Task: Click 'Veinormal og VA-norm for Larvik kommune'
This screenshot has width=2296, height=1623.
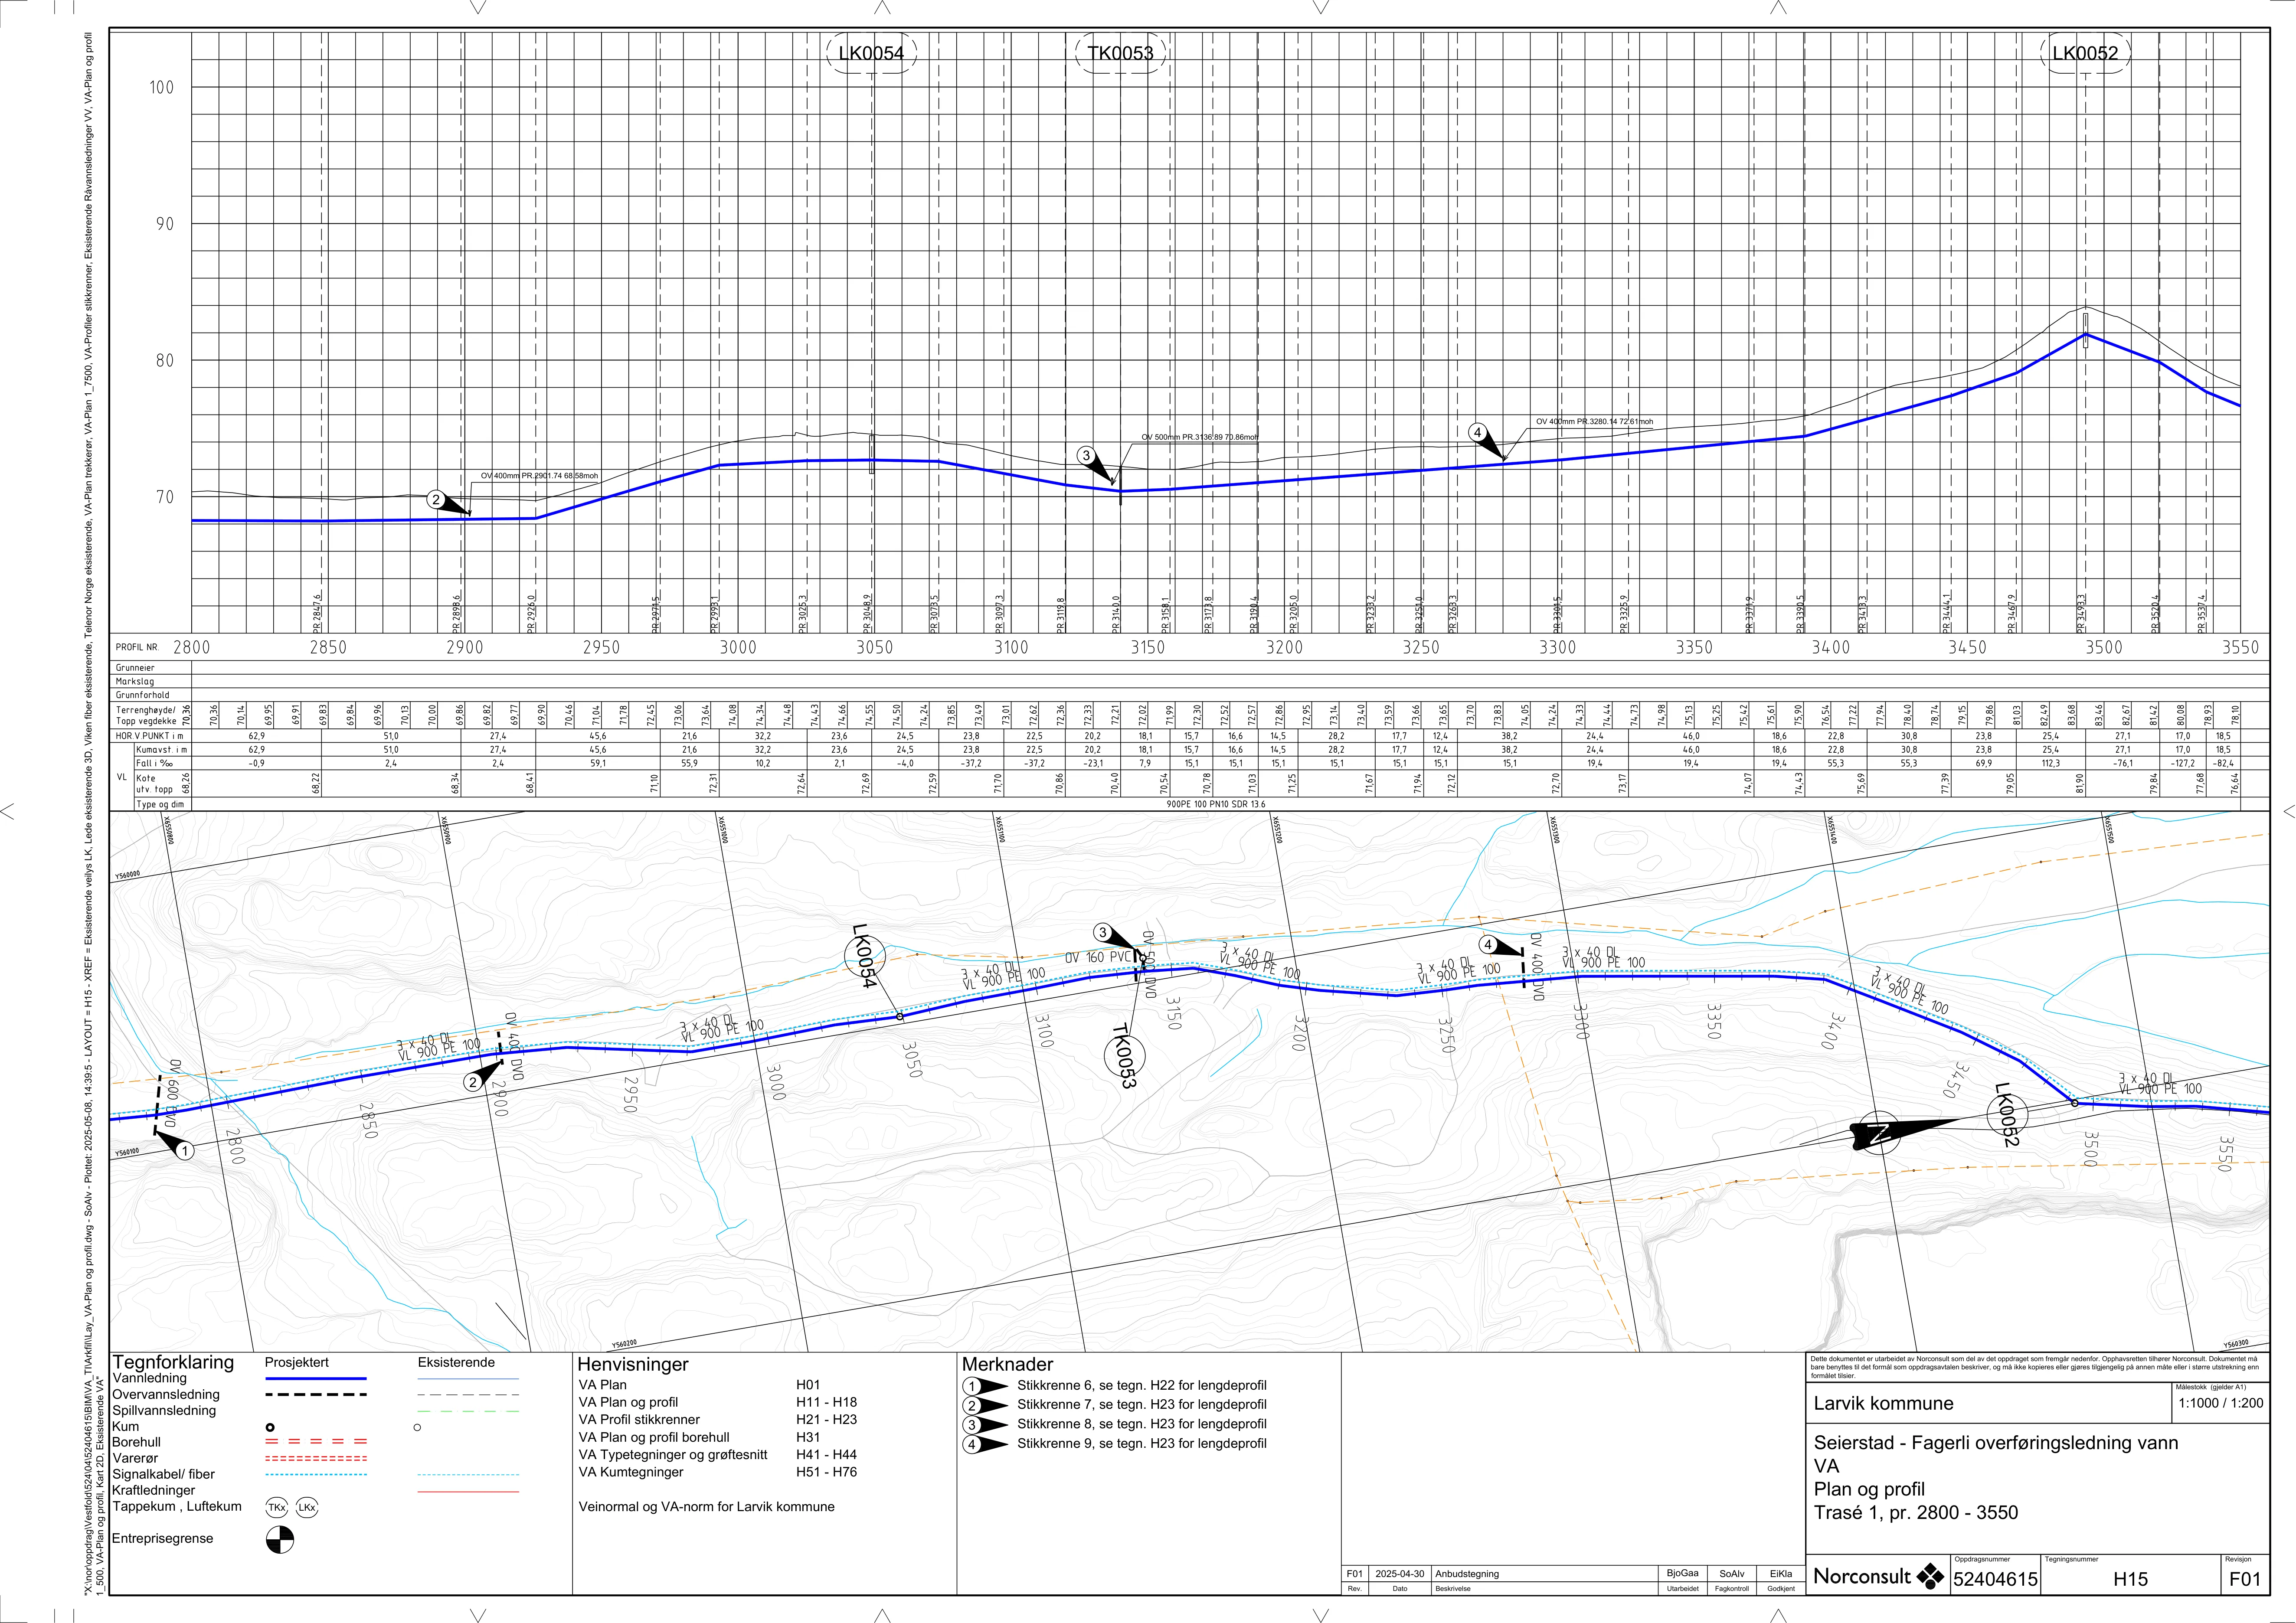Action: coord(706,1507)
